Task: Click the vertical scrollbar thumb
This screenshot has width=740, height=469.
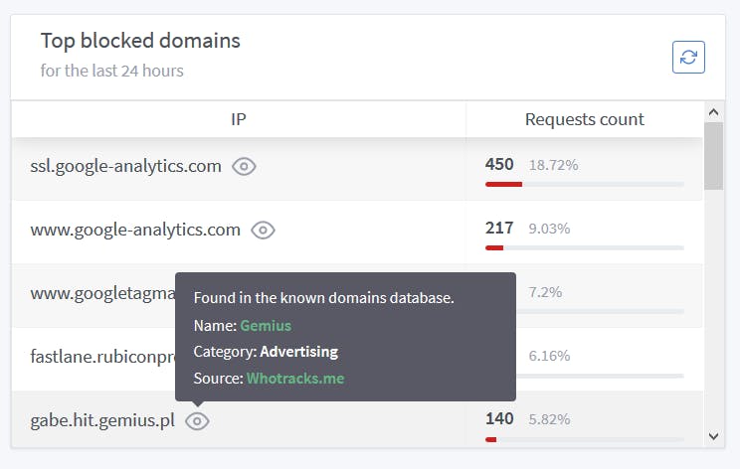Action: click(x=712, y=156)
